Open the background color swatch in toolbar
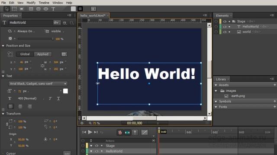This screenshot has width=277, height=155. [x=73, y=9]
